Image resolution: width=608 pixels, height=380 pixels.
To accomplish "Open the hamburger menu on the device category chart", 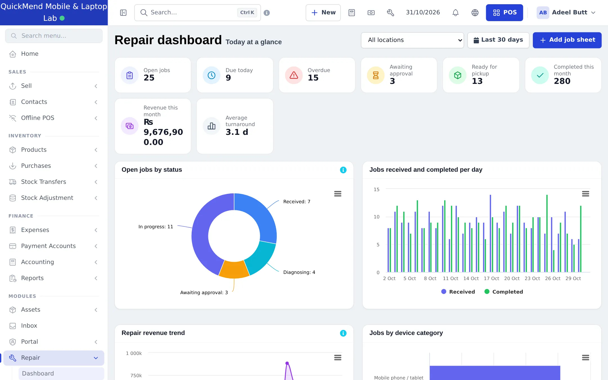I will 585,357.
